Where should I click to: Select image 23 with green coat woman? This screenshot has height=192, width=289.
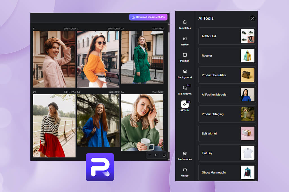pyautogui.click(x=142, y=57)
